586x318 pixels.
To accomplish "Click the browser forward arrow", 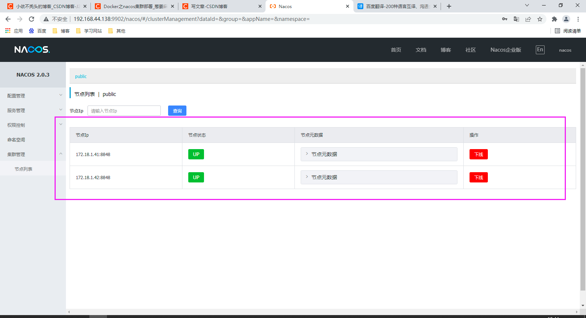I will click(20, 19).
